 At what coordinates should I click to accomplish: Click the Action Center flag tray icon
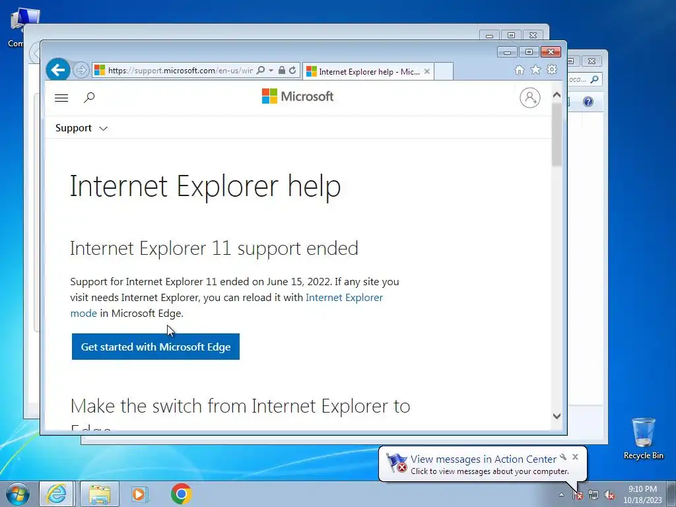point(578,495)
